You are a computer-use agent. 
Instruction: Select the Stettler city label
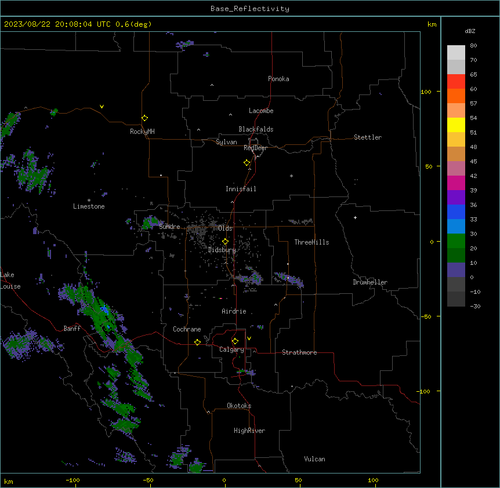click(368, 137)
